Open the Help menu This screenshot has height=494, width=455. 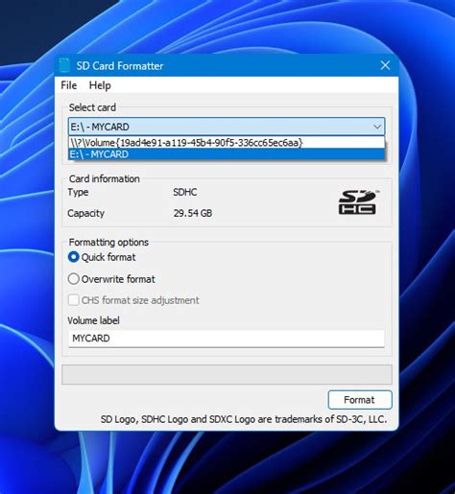pyautogui.click(x=100, y=85)
